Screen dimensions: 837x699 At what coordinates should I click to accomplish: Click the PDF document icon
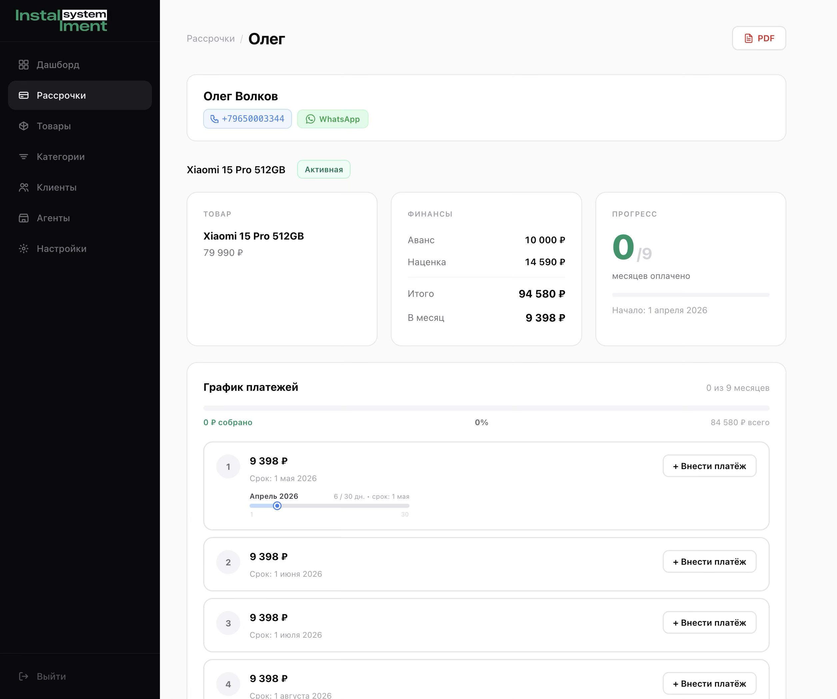(748, 38)
